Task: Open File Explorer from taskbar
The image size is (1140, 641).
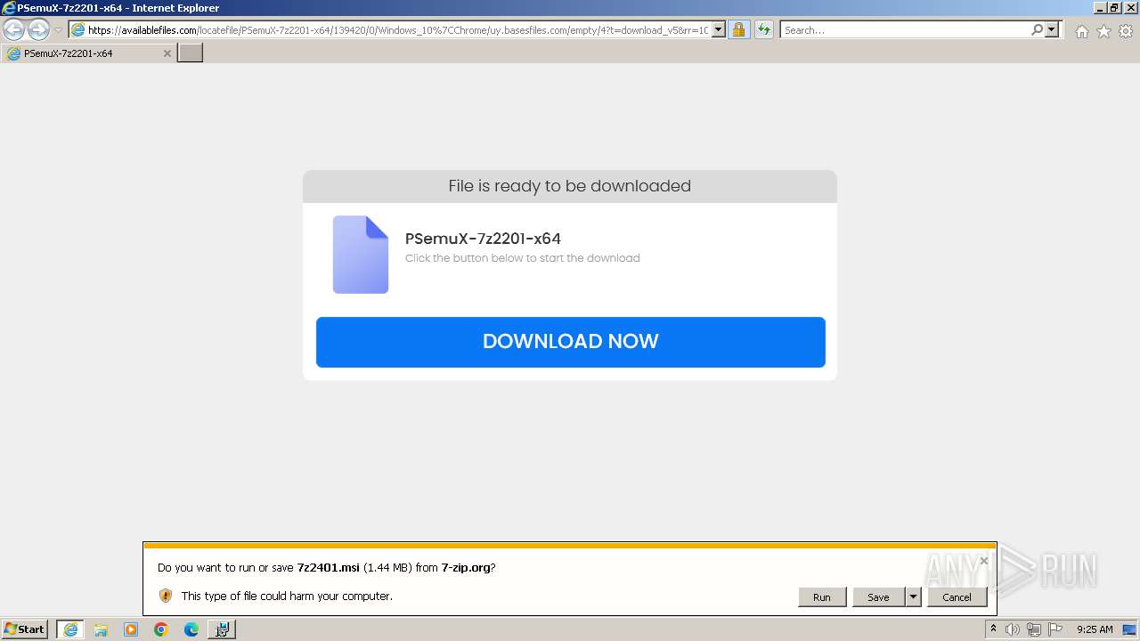Action: click(101, 629)
